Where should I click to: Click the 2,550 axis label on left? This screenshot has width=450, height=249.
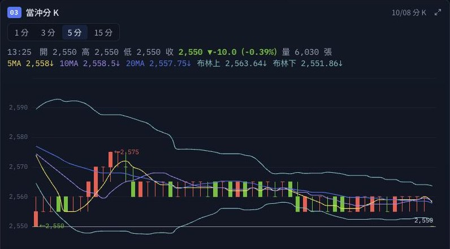coord(18,226)
